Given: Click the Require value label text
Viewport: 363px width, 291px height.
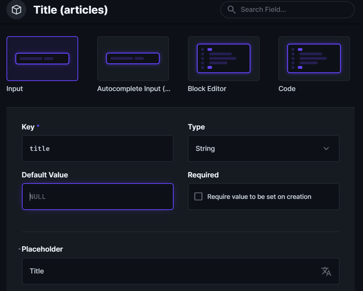Looking at the screenshot, I should (259, 196).
